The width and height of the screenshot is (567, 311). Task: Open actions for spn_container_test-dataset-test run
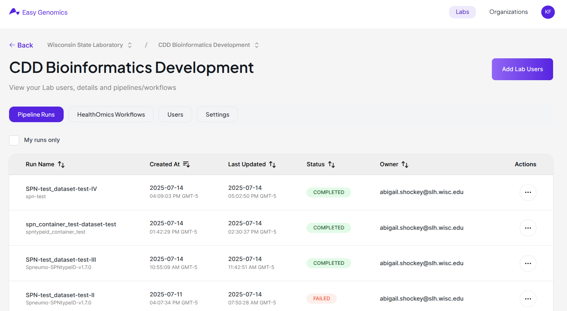click(x=528, y=228)
